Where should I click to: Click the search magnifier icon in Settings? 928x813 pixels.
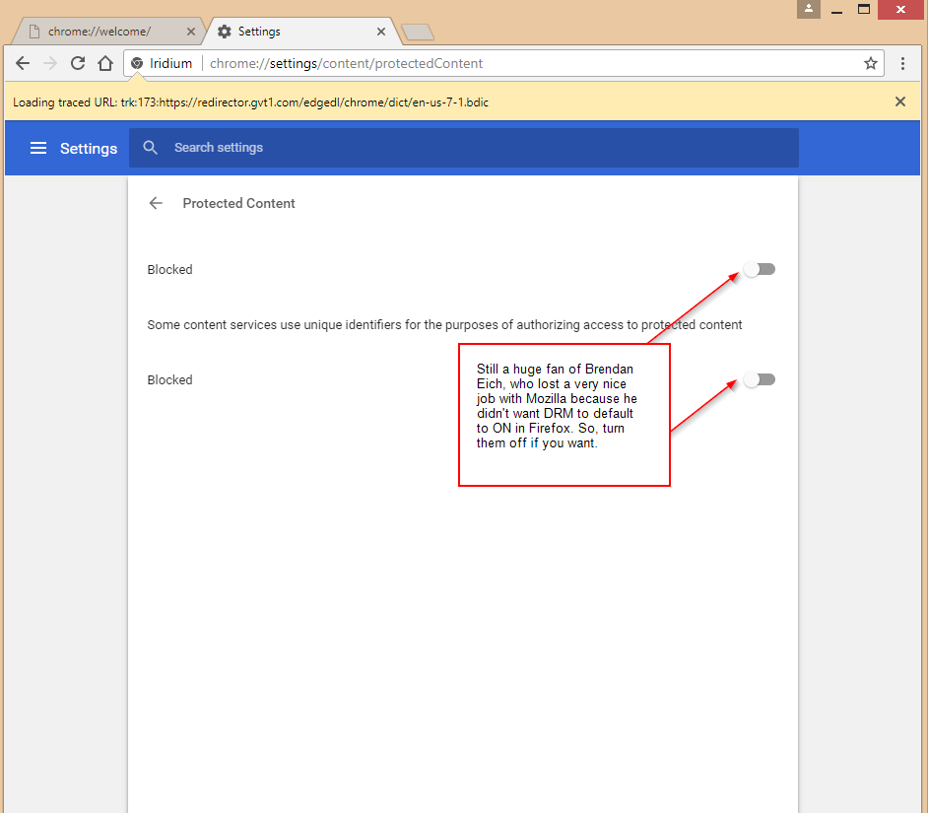click(151, 148)
